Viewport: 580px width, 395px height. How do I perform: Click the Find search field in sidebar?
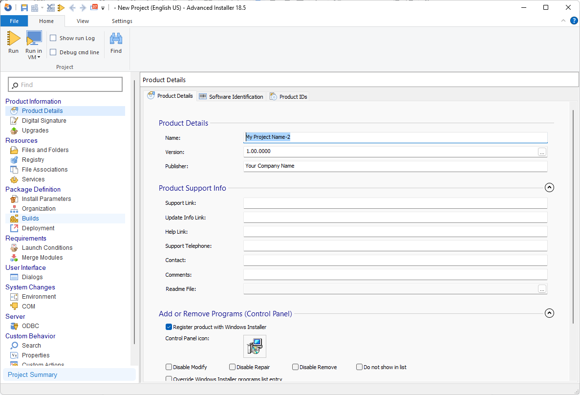65,85
